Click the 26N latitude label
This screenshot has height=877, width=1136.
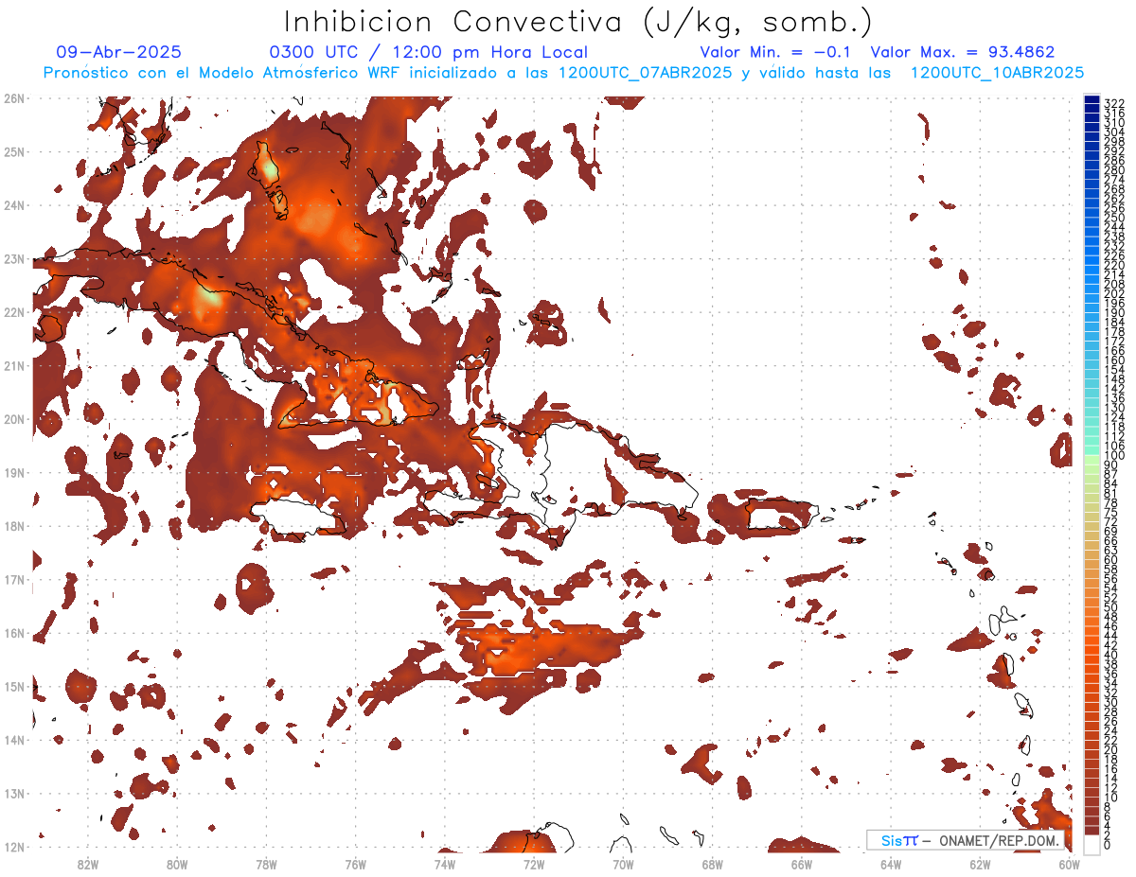click(x=14, y=98)
